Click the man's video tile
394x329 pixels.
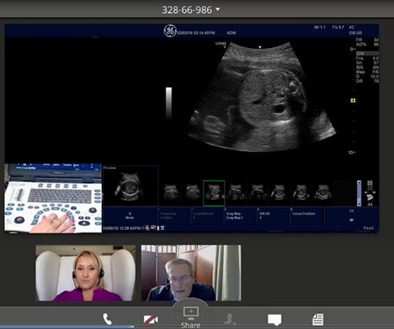(191, 273)
